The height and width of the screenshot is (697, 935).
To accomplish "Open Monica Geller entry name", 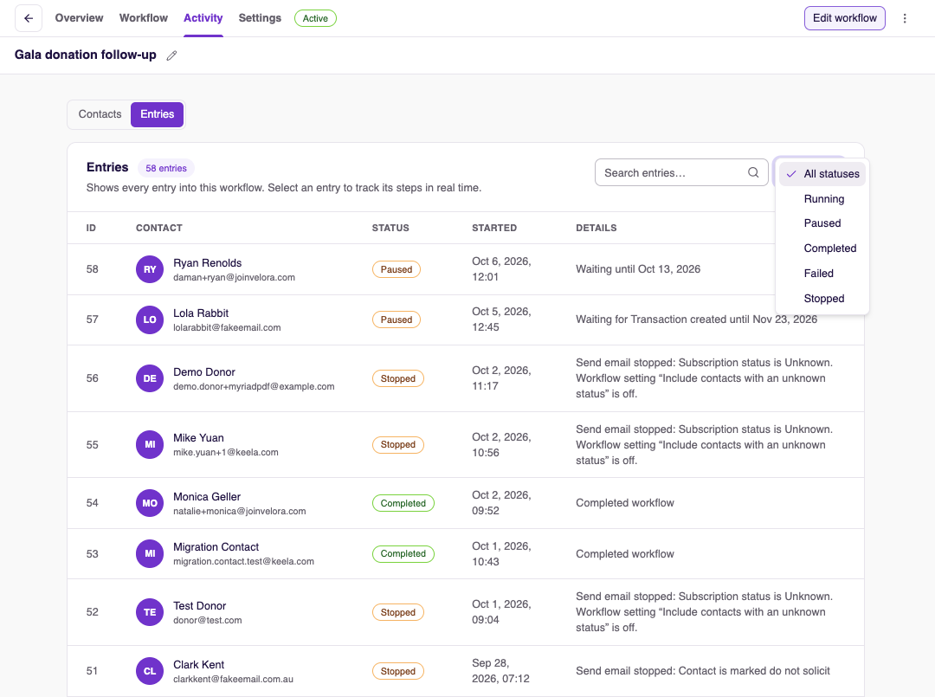I will coord(207,497).
